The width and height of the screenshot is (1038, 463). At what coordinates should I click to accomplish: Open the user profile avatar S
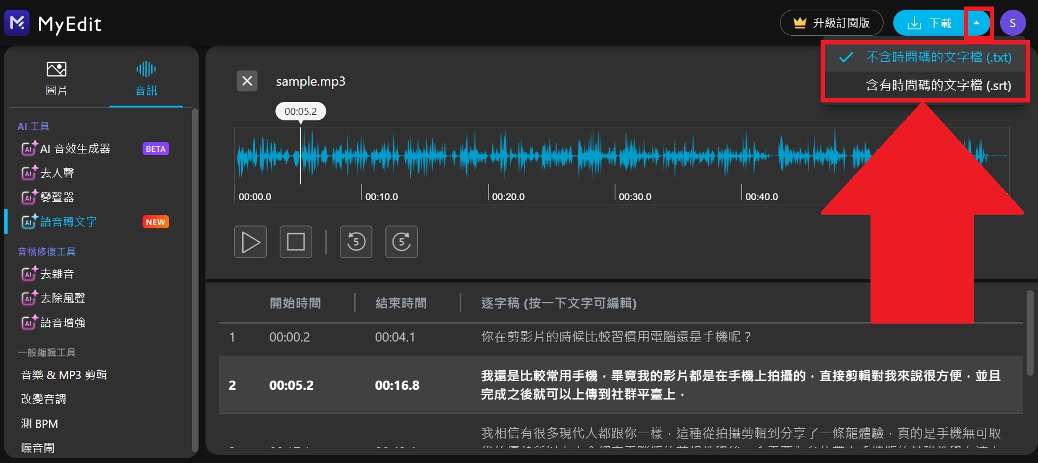[1013, 23]
